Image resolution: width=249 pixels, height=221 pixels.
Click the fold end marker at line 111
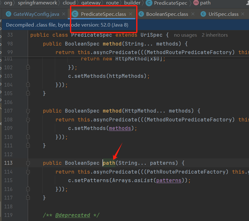point(28,145)
